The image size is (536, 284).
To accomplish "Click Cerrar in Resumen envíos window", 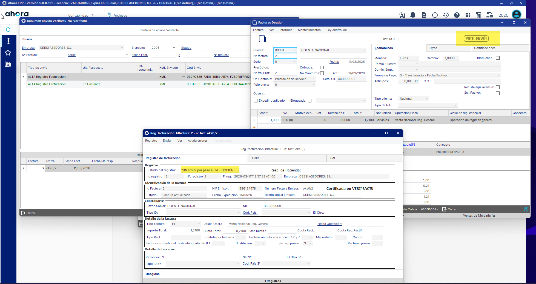I will point(28,213).
